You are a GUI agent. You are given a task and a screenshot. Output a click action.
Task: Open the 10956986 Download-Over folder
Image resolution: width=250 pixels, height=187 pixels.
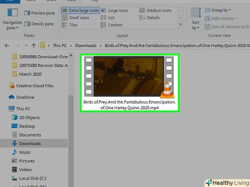pyautogui.click(x=40, y=57)
